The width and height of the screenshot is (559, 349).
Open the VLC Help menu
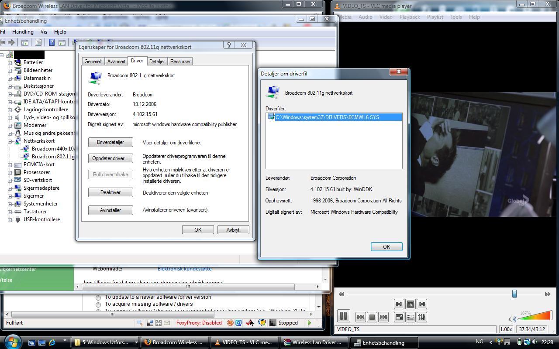474,17
